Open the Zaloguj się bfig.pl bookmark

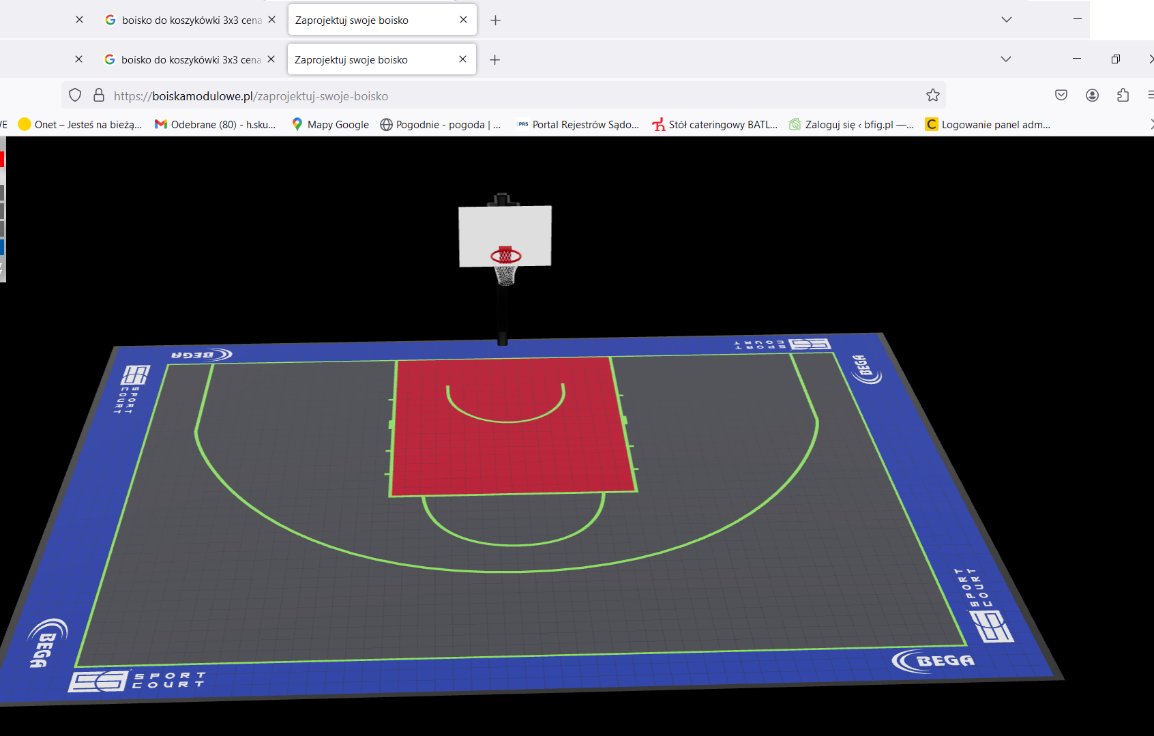click(x=851, y=124)
